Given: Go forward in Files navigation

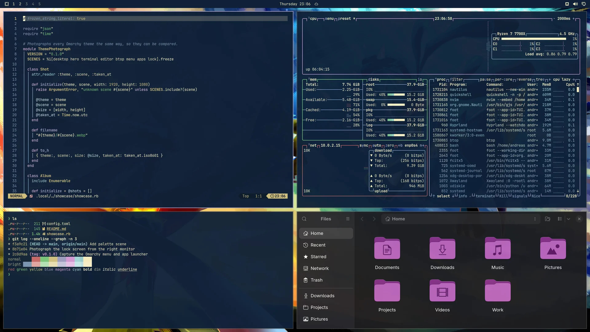Looking at the screenshot, I should point(374,219).
